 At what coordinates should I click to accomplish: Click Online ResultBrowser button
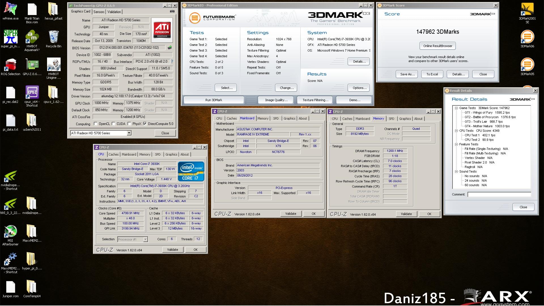pos(437,46)
